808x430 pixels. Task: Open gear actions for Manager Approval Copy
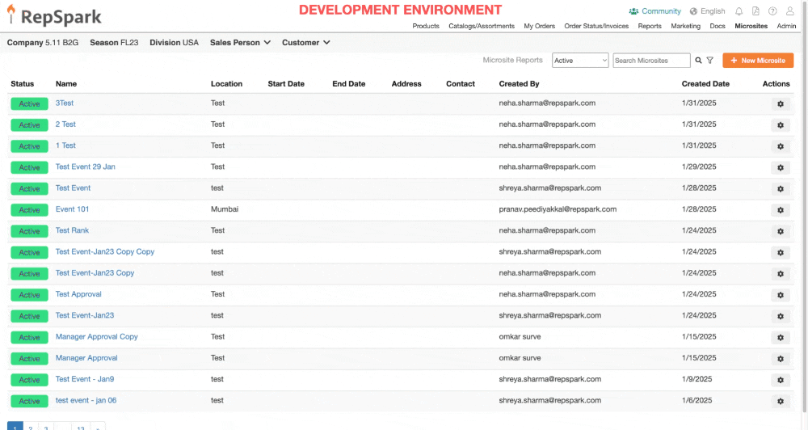point(781,337)
